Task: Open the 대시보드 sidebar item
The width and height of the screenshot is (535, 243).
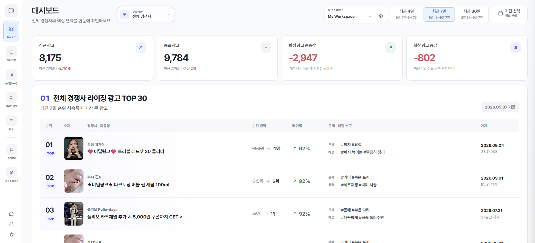Action: point(11,31)
